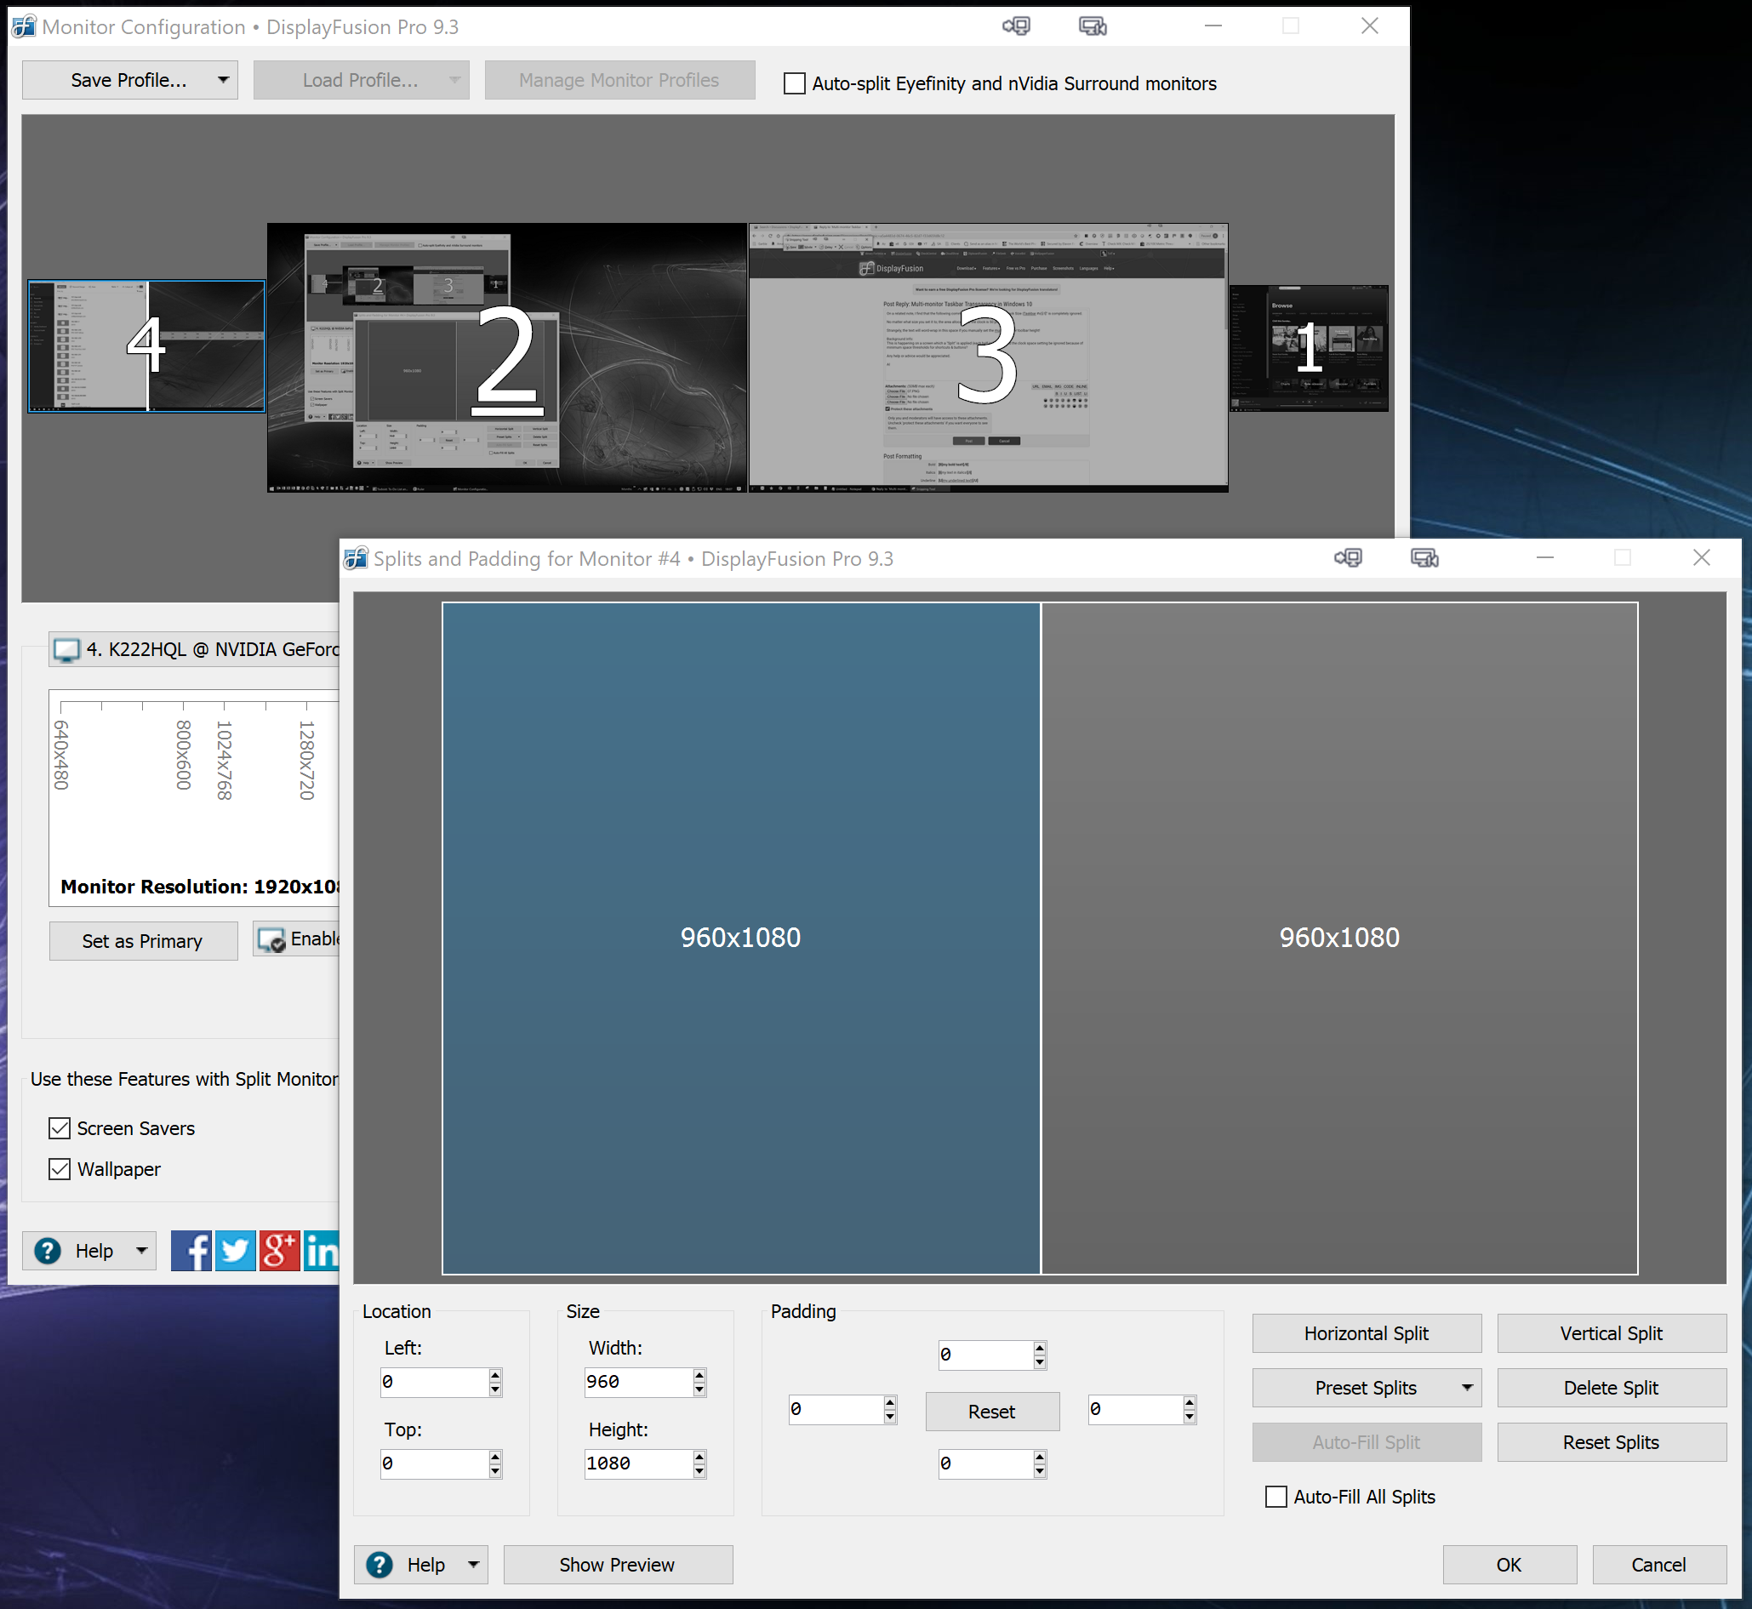This screenshot has height=1609, width=1752.
Task: Click the blue help icon in Splits dialog
Action: (380, 1565)
